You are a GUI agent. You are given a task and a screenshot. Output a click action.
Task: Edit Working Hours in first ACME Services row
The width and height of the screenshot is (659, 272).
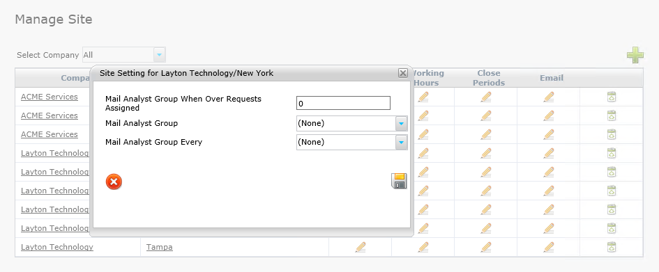(x=423, y=97)
